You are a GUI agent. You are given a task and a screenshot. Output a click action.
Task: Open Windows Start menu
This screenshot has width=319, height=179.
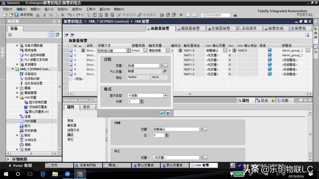(x=5, y=174)
